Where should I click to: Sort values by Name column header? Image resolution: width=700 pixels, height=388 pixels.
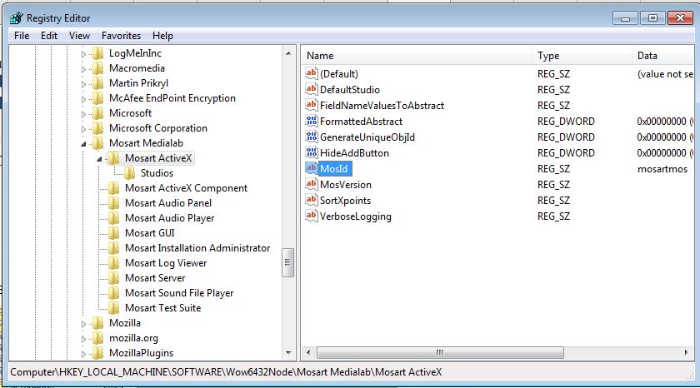click(417, 56)
